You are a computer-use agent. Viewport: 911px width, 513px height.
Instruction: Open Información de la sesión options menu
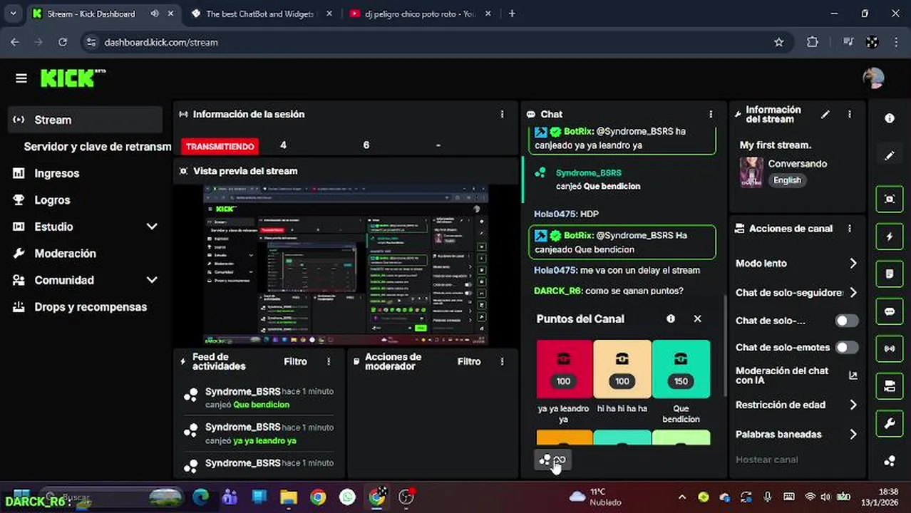pyautogui.click(x=502, y=114)
